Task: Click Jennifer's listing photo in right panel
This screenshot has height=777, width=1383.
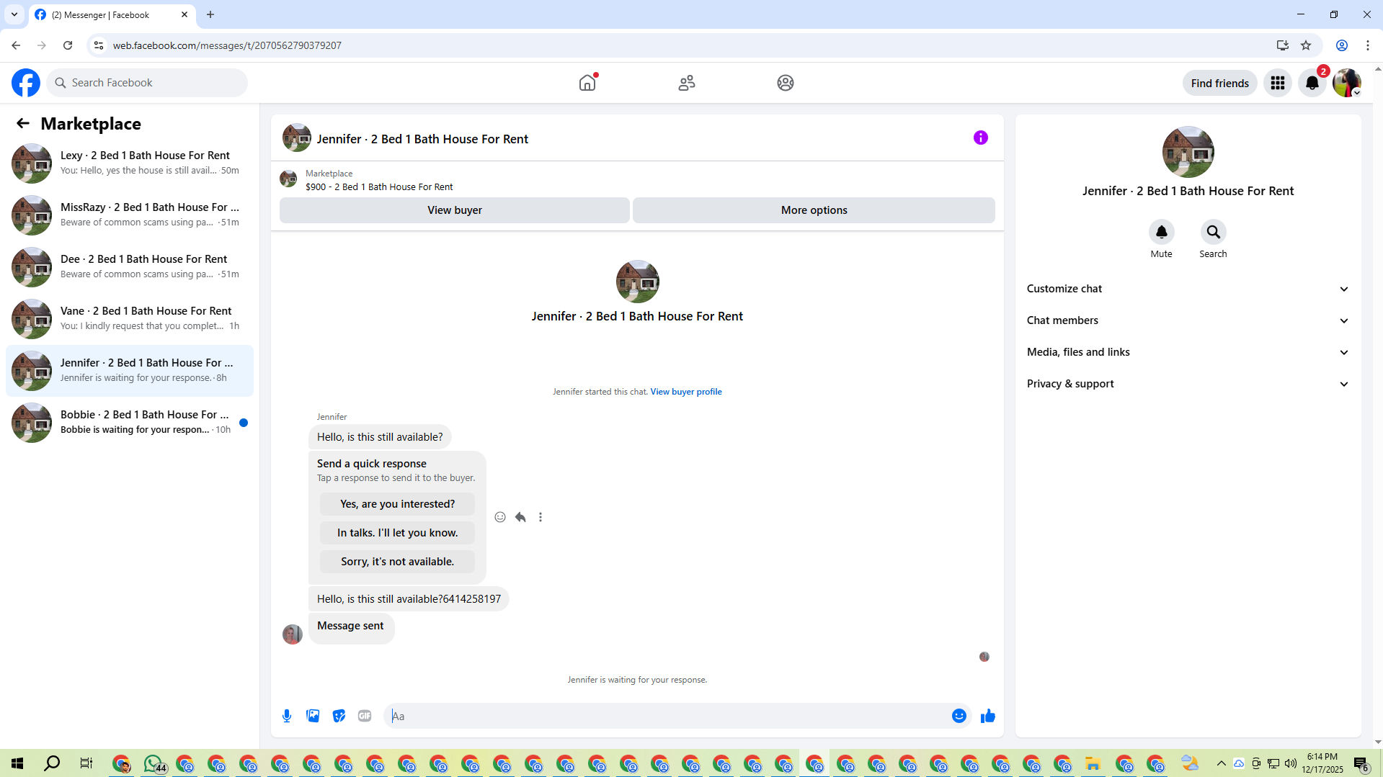Action: (1188, 152)
